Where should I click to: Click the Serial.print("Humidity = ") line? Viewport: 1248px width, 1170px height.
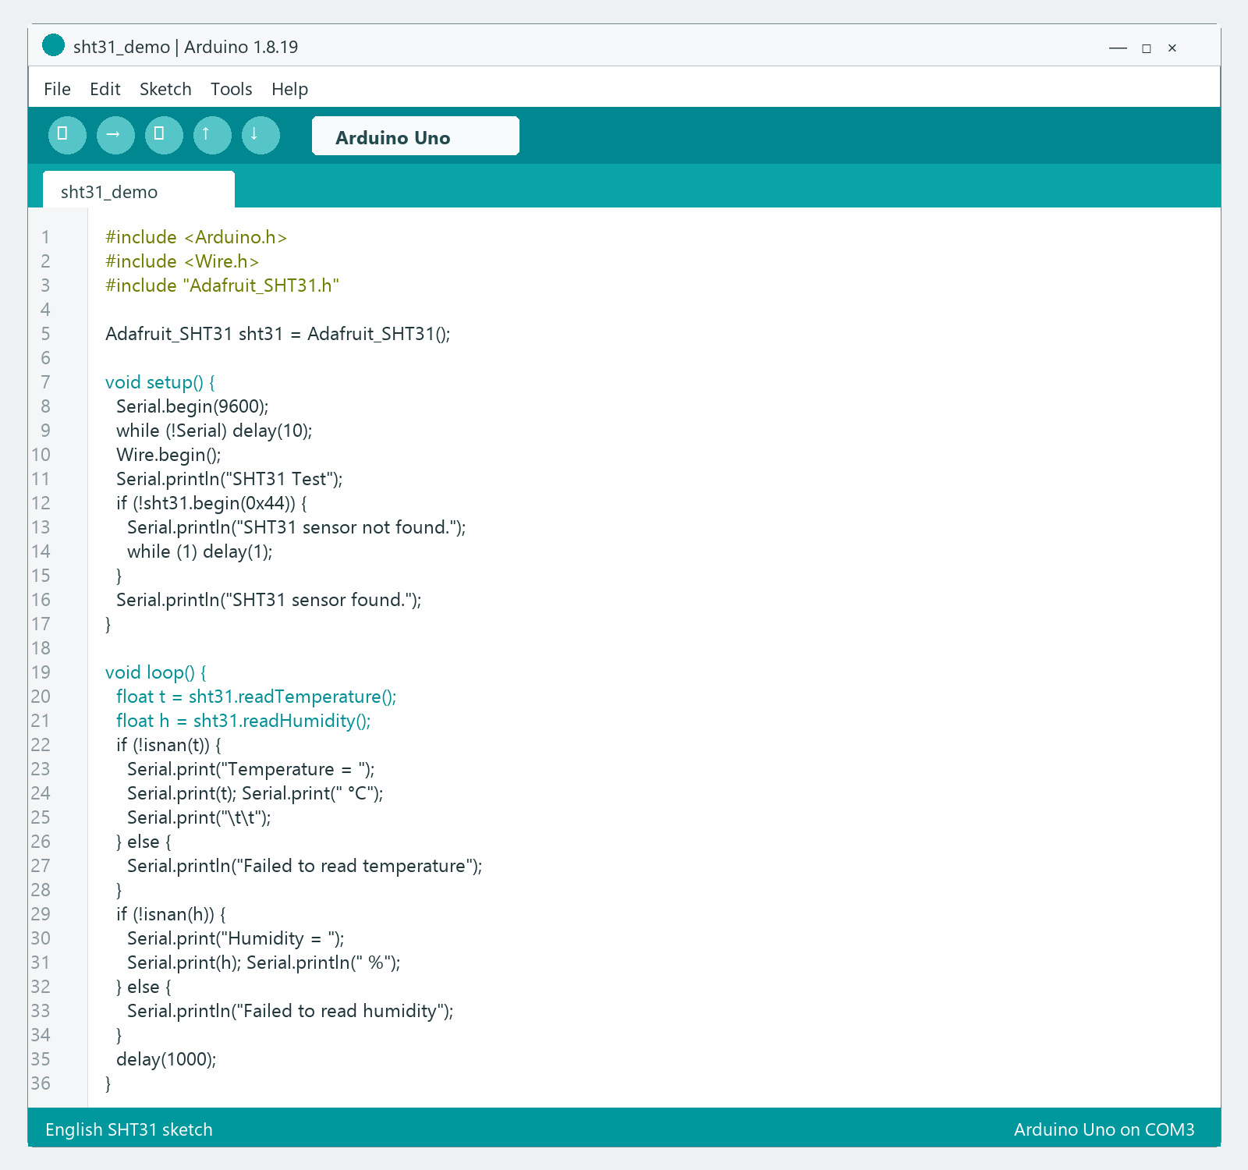[x=236, y=938]
